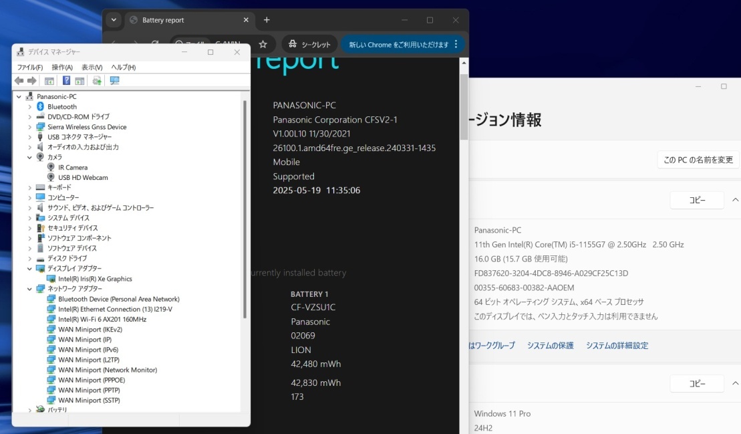The width and height of the screenshot is (741, 434).
Task: Open the ファイル(F) menu
Action: pos(30,67)
